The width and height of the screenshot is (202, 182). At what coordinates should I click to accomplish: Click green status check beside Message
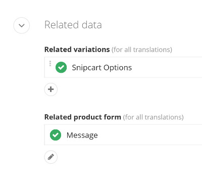56,135
